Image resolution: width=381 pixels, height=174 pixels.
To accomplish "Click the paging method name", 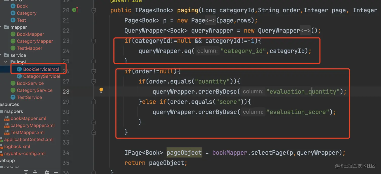I will (x=188, y=10).
